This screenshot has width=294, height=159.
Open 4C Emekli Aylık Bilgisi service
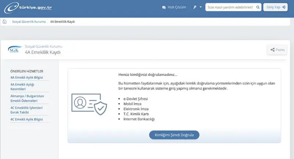pos(26,119)
